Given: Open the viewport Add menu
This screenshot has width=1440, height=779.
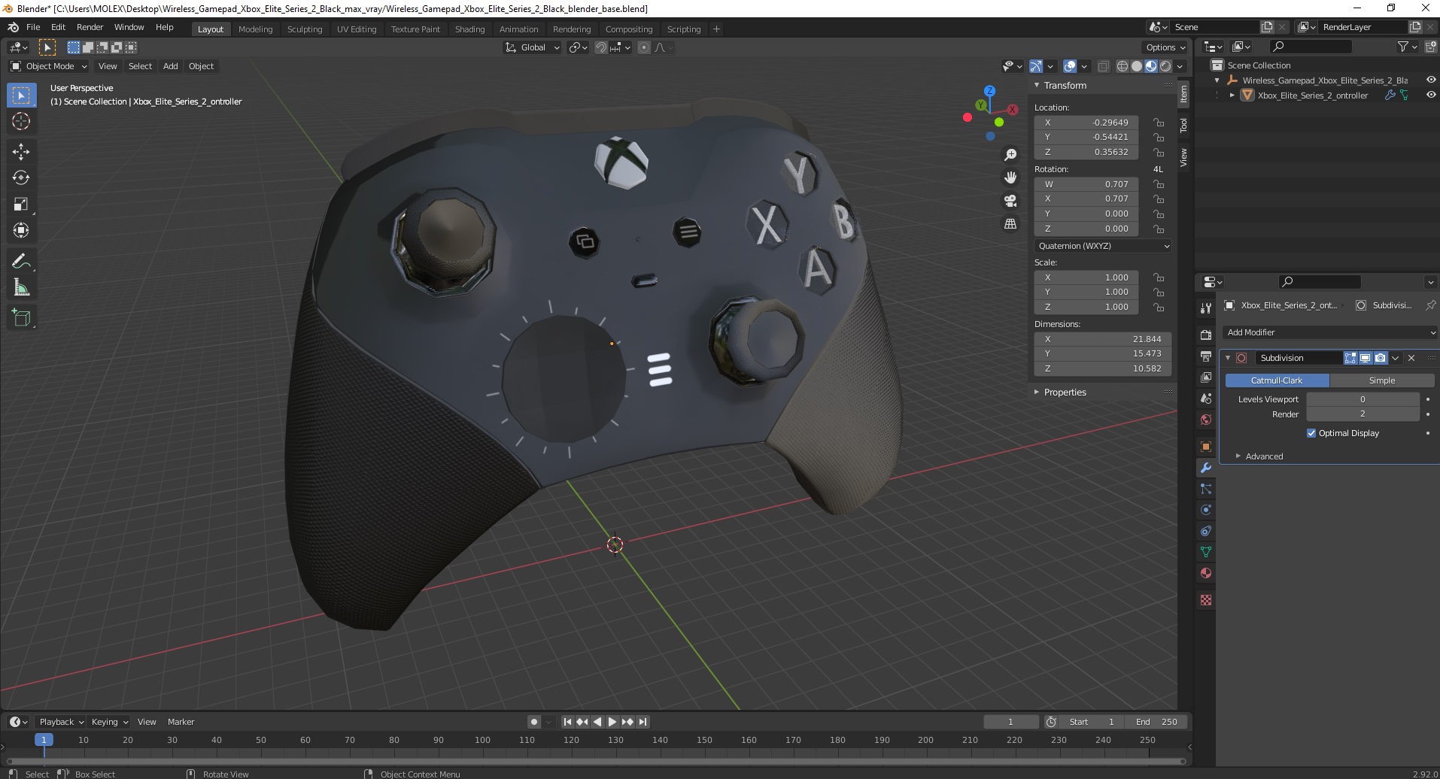Looking at the screenshot, I should pos(171,66).
